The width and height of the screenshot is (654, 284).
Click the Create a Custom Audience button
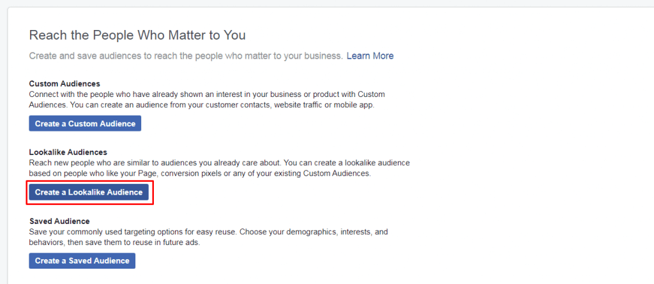pos(85,123)
